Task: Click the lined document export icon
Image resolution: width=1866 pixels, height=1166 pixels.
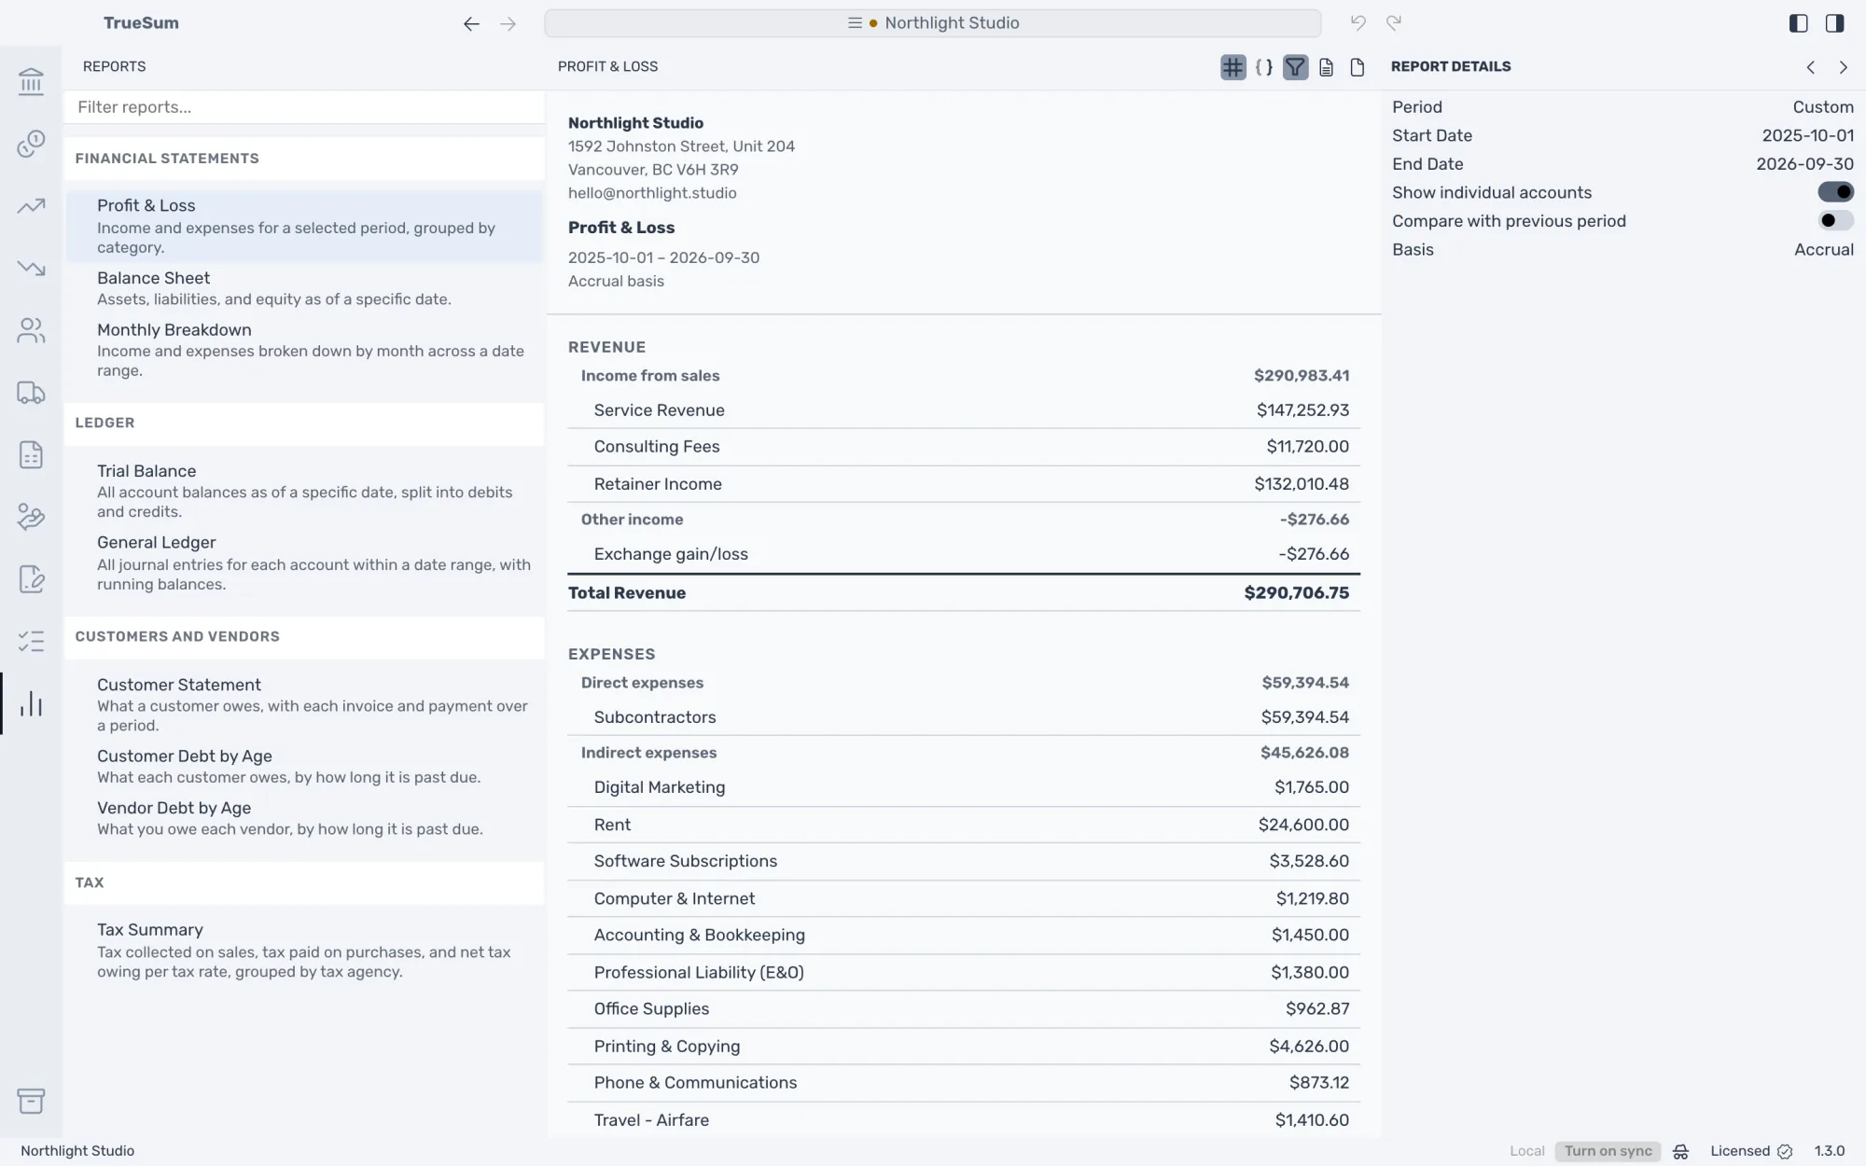Action: pos(1326,67)
